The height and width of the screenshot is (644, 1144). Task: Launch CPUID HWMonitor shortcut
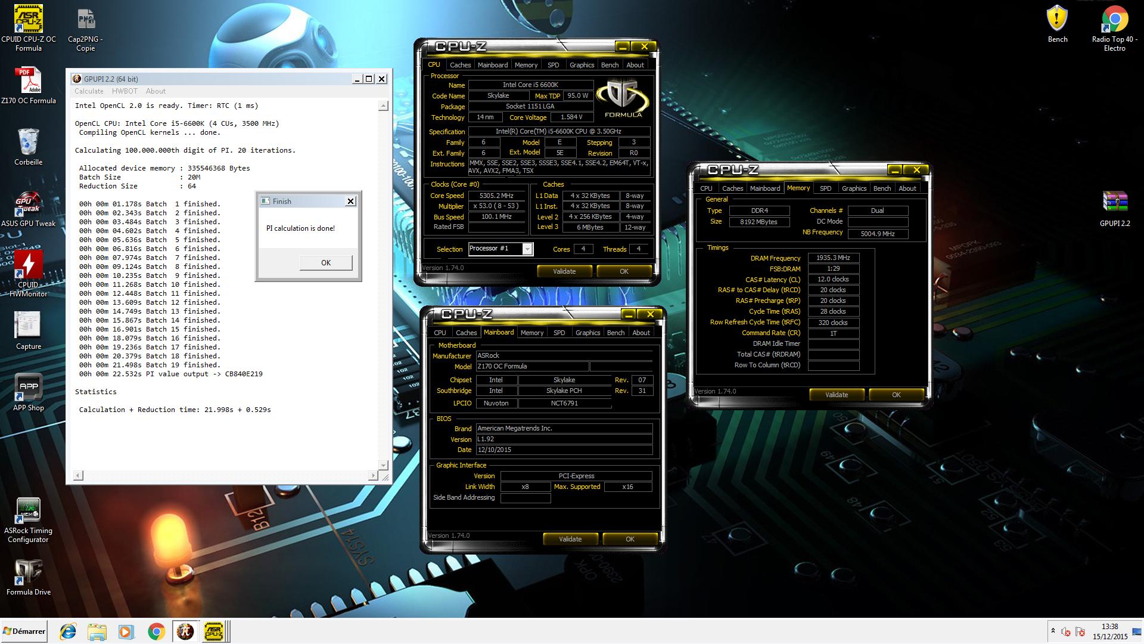pyautogui.click(x=28, y=273)
